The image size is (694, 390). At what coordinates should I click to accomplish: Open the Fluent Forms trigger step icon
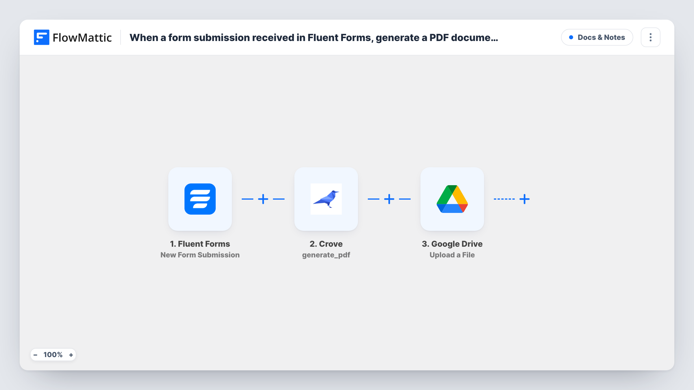[200, 199]
